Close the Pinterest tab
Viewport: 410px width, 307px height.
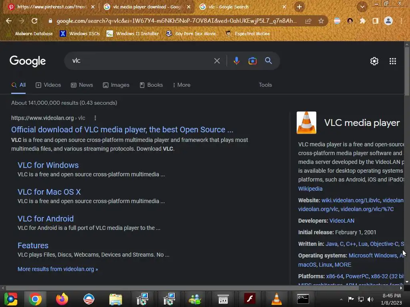(93, 7)
